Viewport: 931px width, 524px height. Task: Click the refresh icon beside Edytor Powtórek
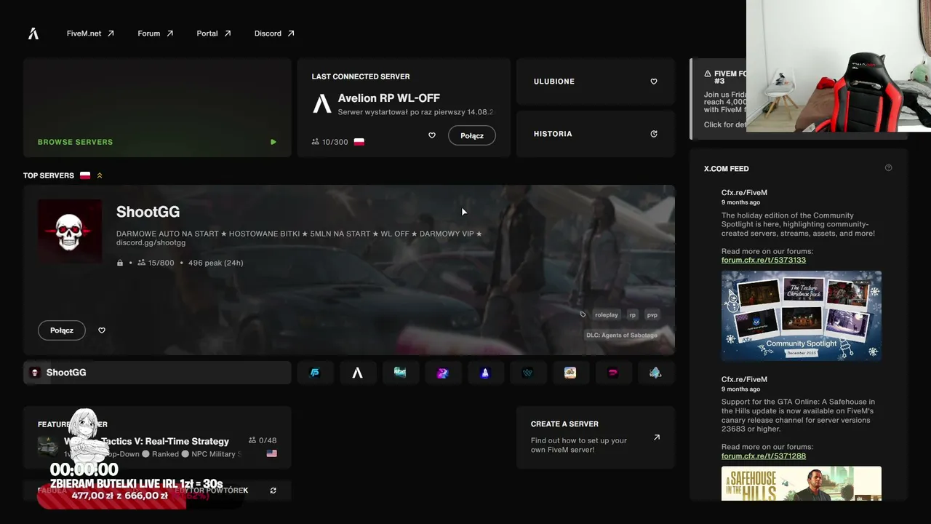(x=273, y=491)
